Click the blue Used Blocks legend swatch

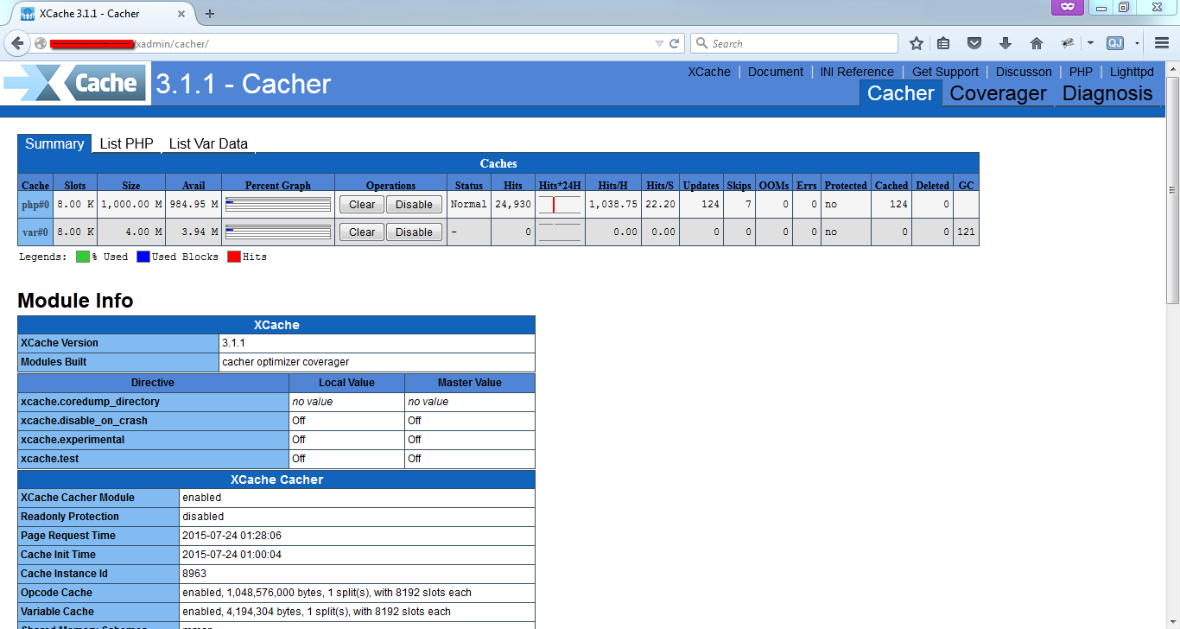[143, 257]
